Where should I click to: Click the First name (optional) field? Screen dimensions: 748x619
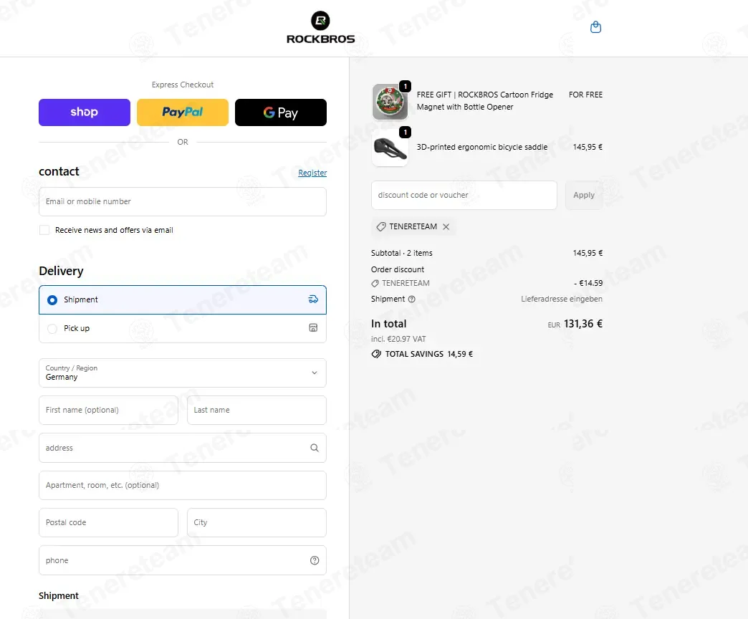tap(108, 410)
